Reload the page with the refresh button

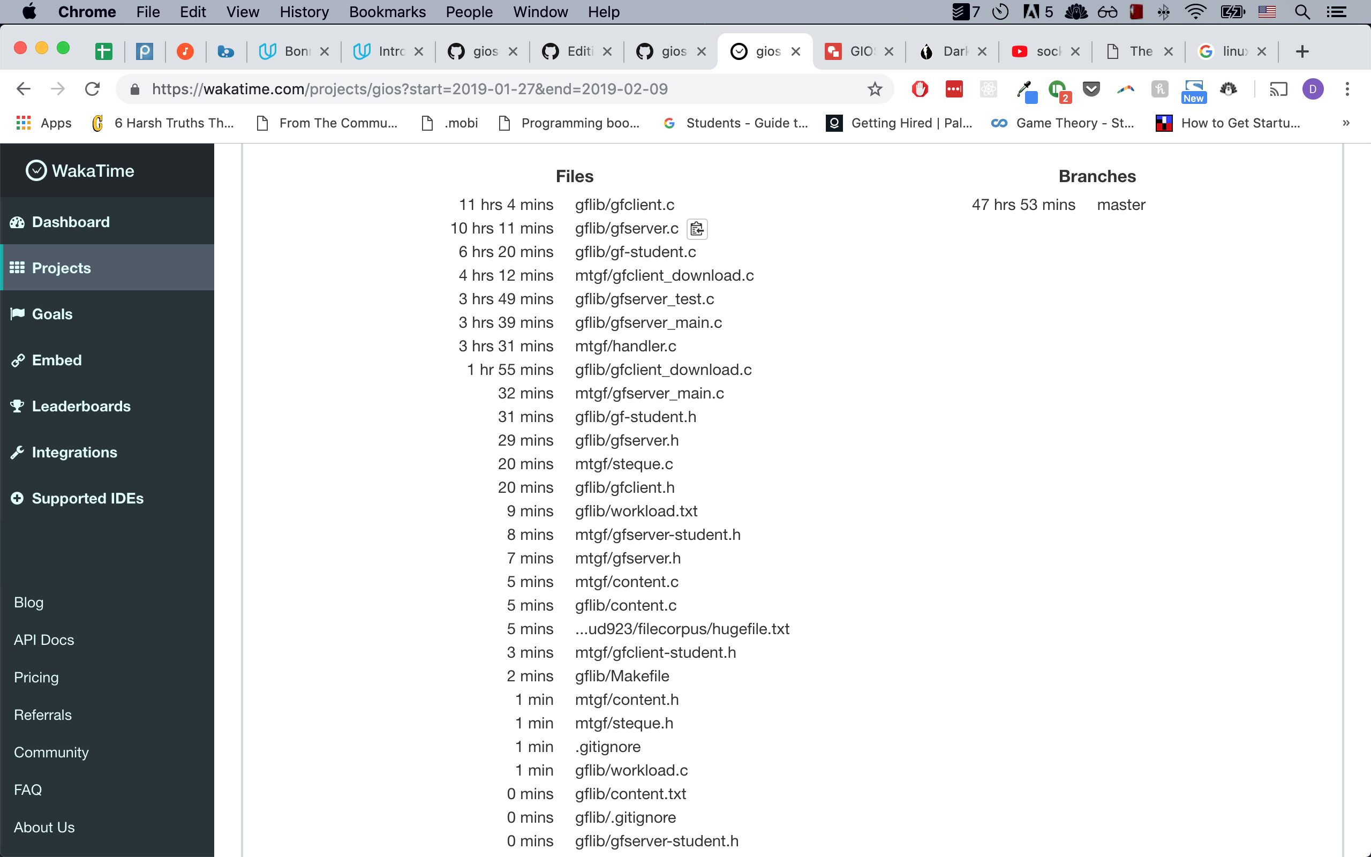[x=92, y=89]
